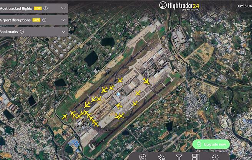Click the Upgrade now button
The height and width of the screenshot is (160, 252).
click(x=211, y=144)
